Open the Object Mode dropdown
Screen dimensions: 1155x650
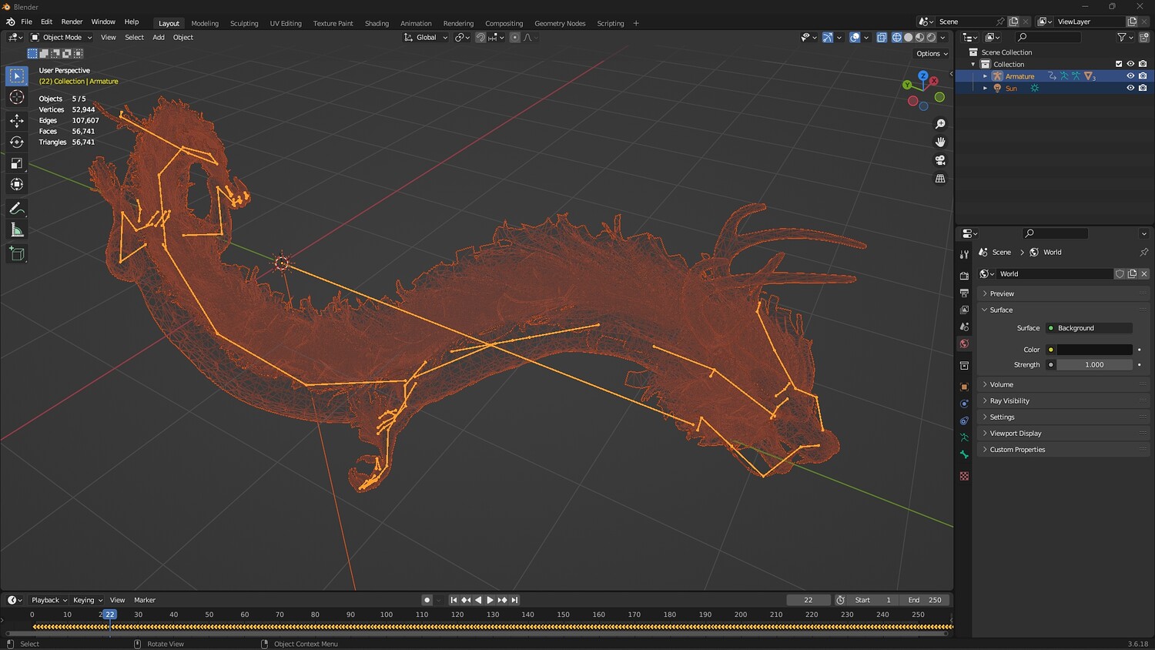62,37
